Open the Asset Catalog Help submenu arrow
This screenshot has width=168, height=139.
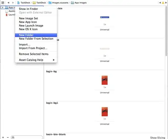54,60
